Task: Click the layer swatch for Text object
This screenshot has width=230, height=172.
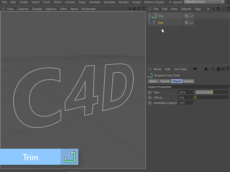Action: (186, 23)
